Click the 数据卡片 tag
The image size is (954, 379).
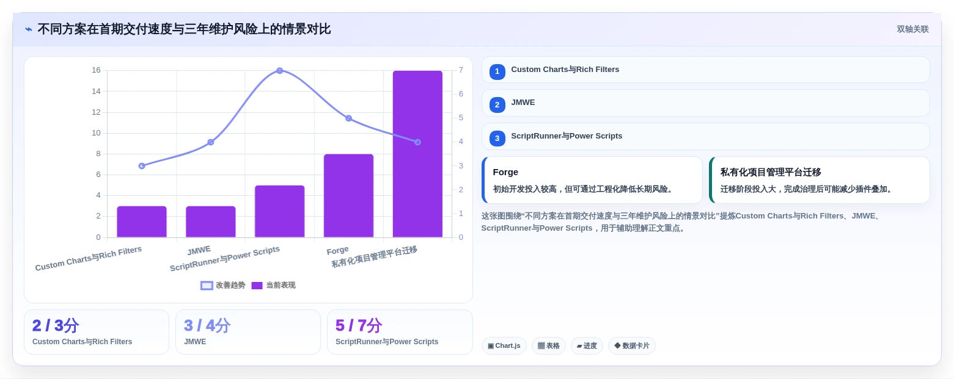(632, 345)
